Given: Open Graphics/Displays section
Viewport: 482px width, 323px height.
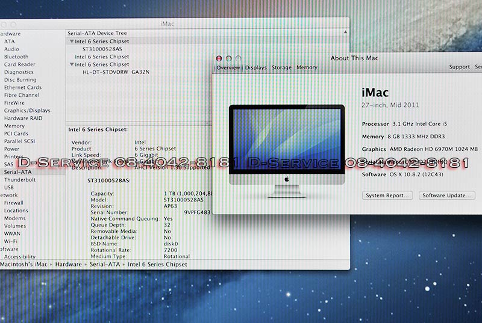Looking at the screenshot, I should [27, 110].
